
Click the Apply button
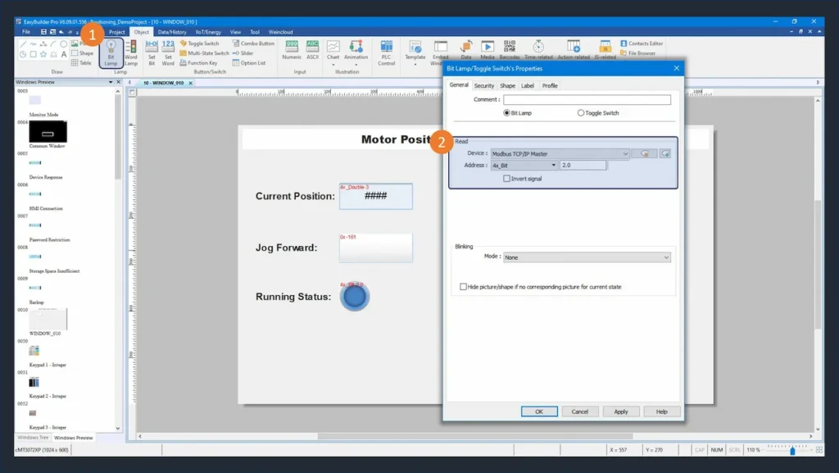pyautogui.click(x=621, y=412)
